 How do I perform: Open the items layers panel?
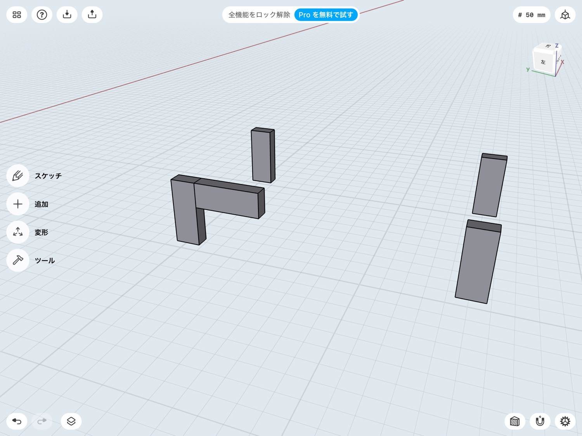coord(71,421)
